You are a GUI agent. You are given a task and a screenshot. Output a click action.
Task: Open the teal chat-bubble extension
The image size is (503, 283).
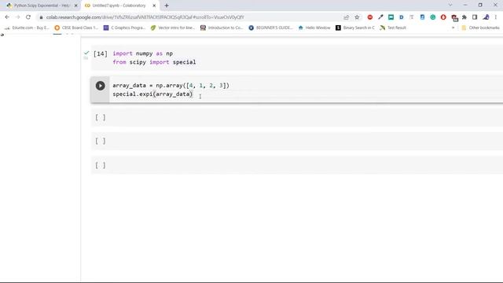[391, 17]
